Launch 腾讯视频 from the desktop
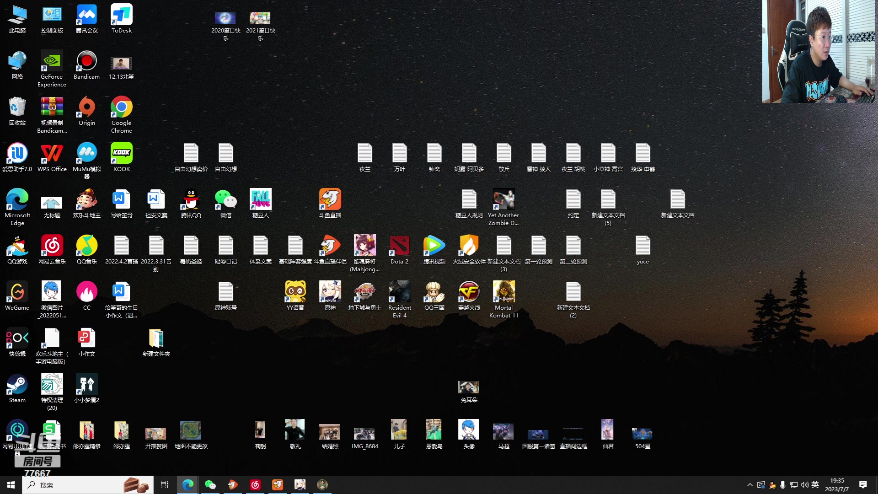The width and height of the screenshot is (878, 494). (434, 250)
